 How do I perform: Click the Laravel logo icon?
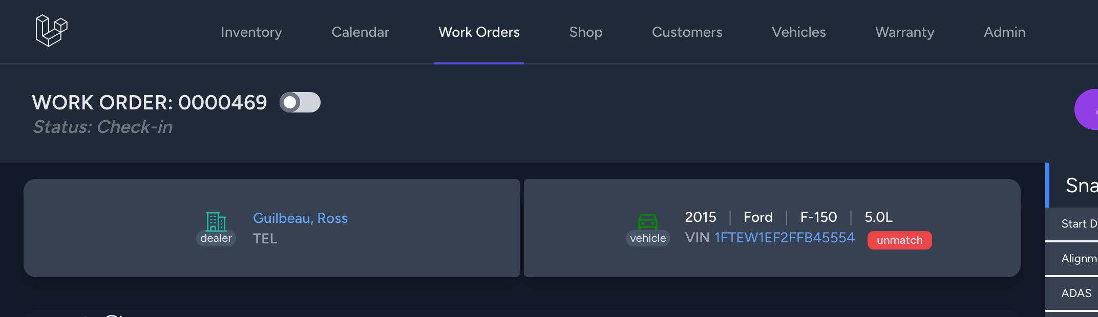coord(51,31)
